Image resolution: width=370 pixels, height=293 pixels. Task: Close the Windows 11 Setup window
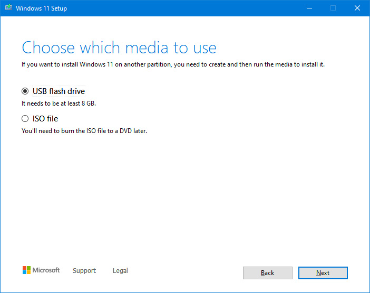tap(357, 8)
